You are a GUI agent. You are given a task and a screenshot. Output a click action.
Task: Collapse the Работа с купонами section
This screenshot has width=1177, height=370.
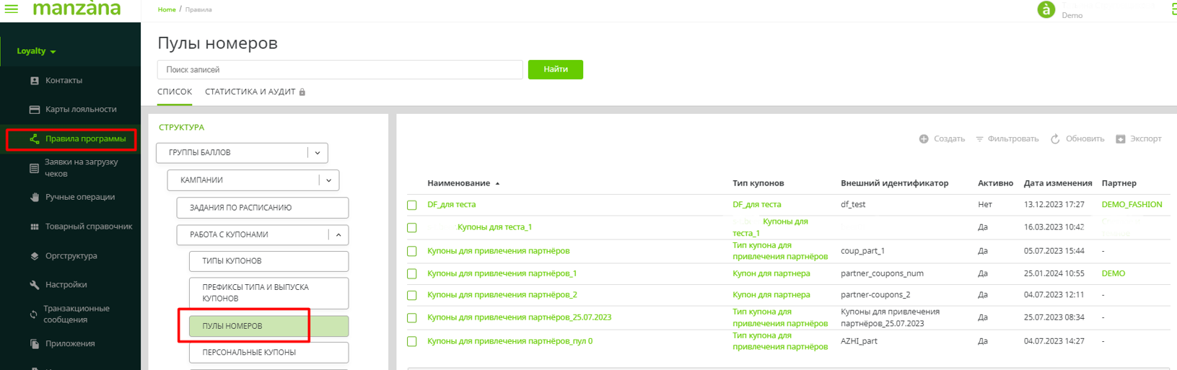338,235
